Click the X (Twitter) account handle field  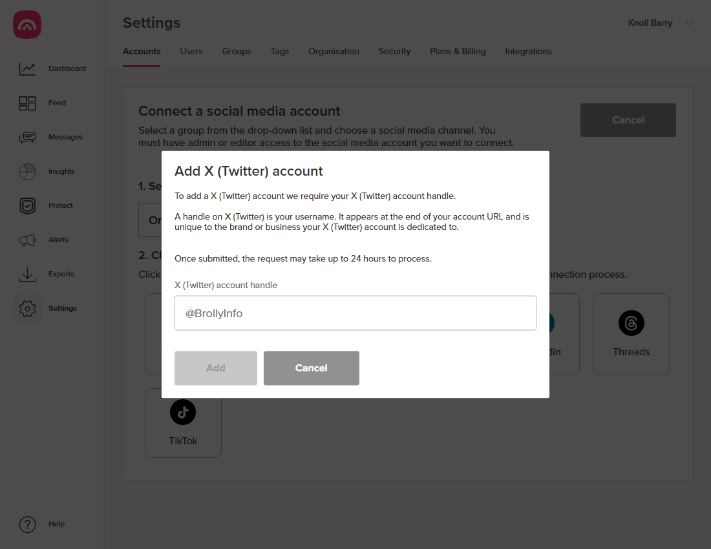tap(355, 313)
